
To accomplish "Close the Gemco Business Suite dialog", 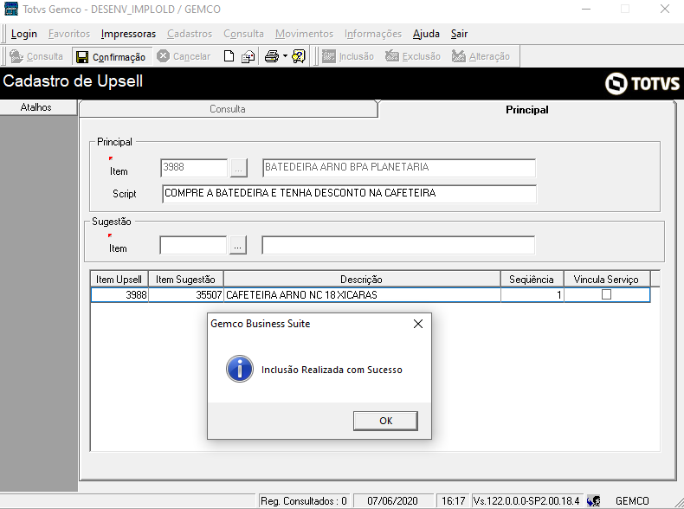I will tap(418, 324).
